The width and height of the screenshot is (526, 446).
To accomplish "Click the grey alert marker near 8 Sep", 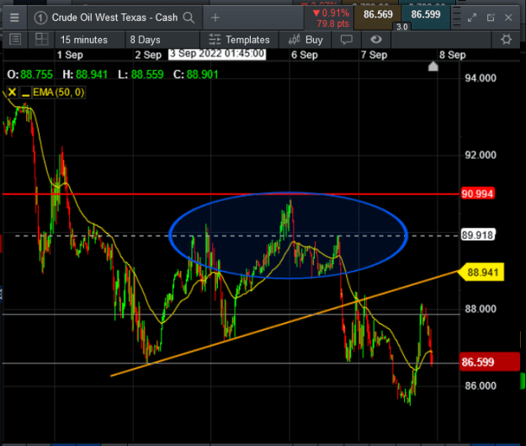I will pyautogui.click(x=433, y=66).
